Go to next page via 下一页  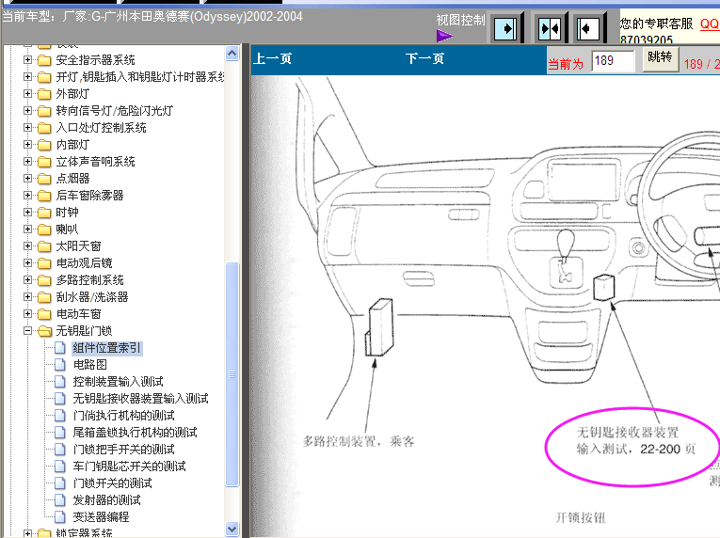424,58
